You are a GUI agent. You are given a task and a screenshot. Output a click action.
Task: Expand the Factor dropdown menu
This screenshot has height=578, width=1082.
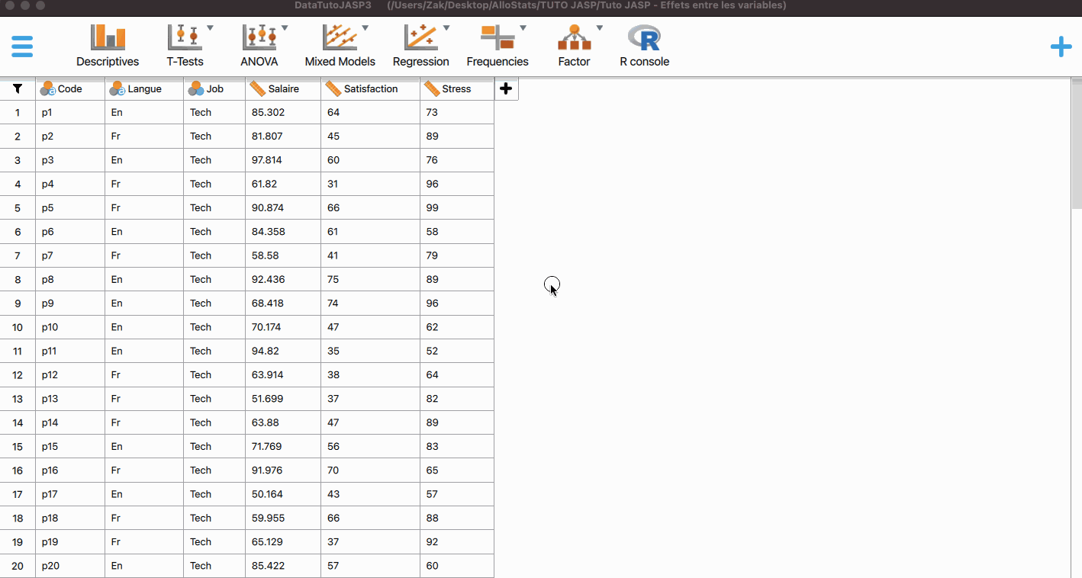[599, 28]
